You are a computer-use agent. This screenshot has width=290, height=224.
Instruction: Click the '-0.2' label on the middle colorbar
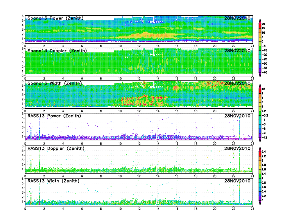pos(265,116)
